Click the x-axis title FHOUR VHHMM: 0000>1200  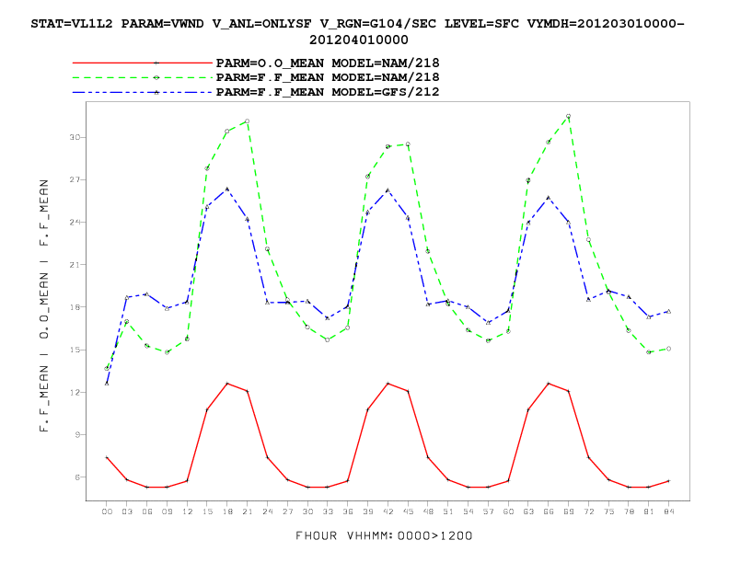384,535
